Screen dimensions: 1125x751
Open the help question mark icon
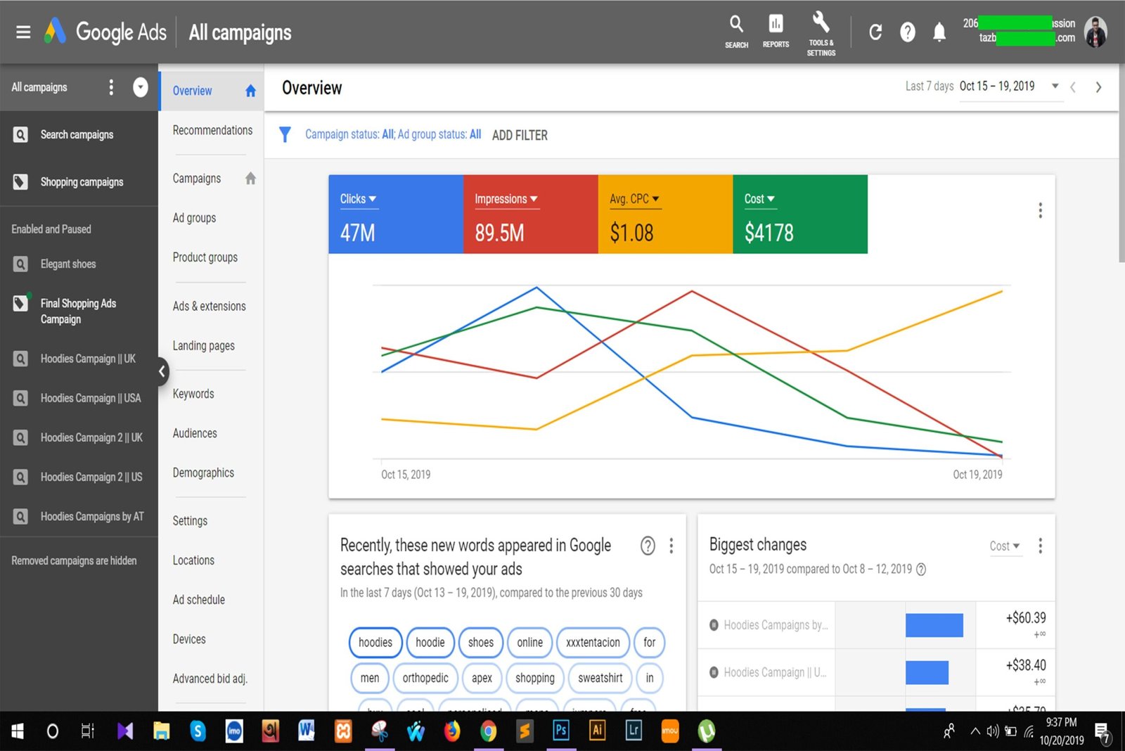tap(908, 32)
